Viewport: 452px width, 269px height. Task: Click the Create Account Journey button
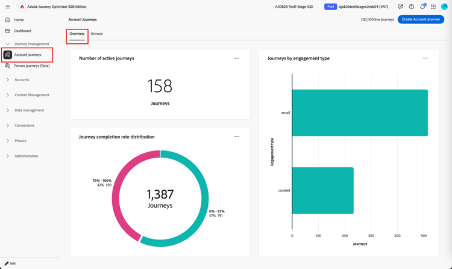(x=421, y=19)
